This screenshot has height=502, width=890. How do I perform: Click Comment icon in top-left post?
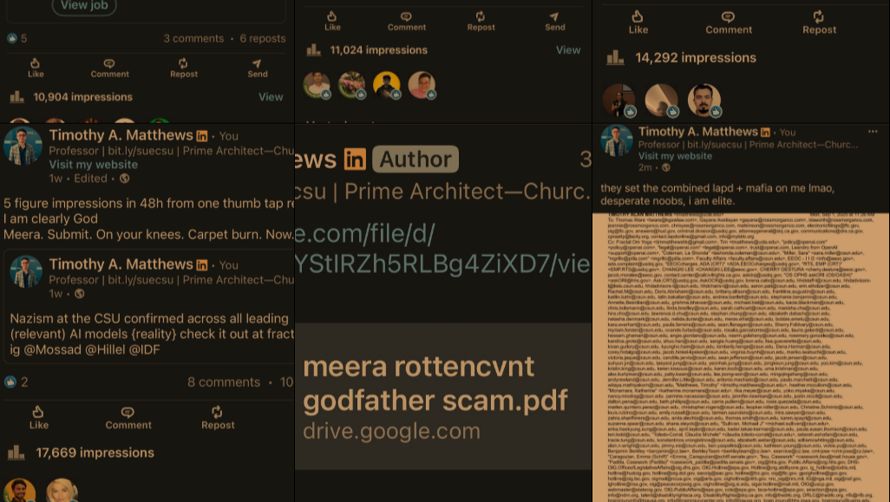(x=109, y=63)
